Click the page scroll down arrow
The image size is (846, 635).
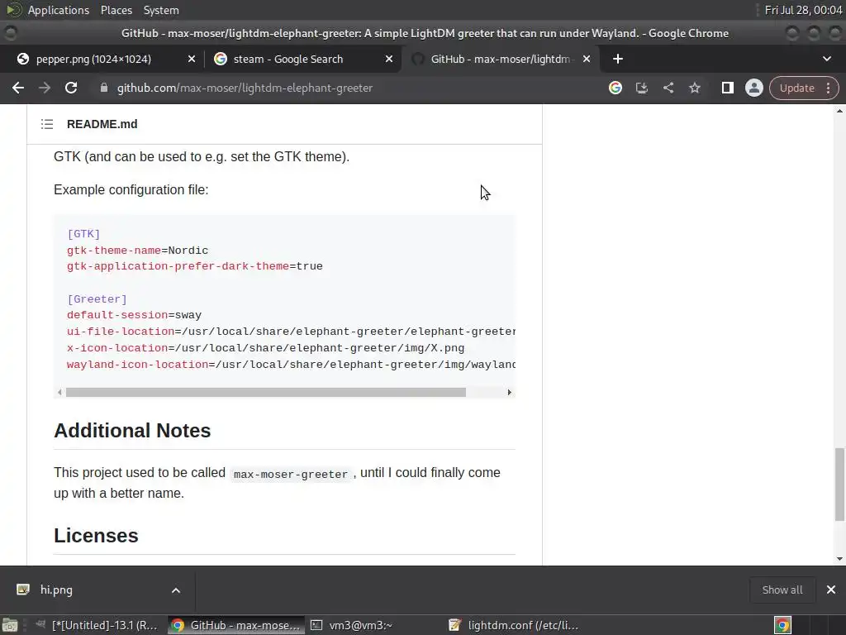click(x=839, y=559)
